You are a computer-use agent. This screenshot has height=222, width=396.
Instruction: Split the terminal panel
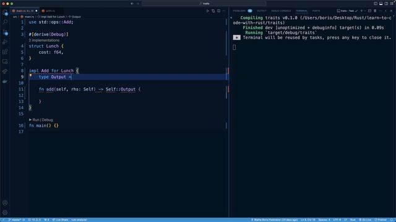coord(369,11)
